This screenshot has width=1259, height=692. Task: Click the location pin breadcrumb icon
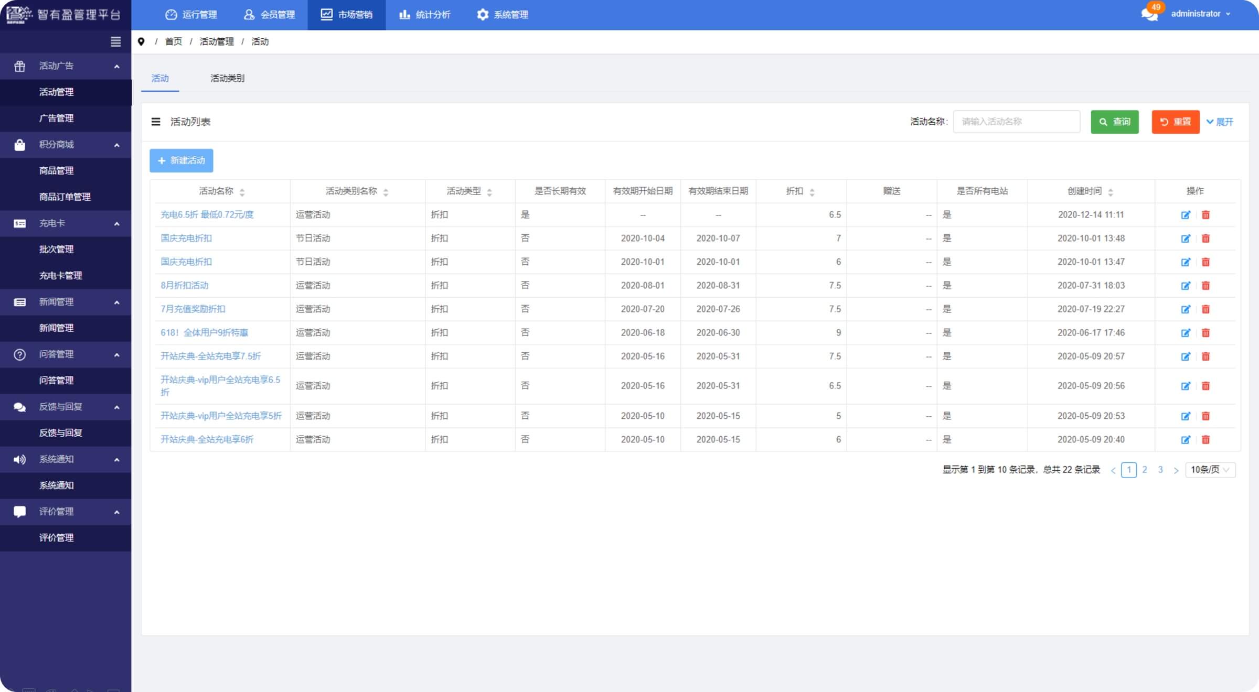point(141,42)
